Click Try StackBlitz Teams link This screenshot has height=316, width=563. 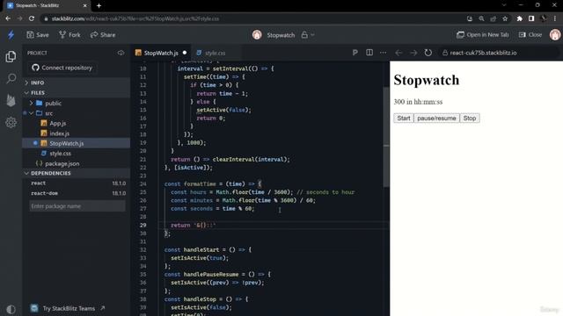pyautogui.click(x=69, y=308)
